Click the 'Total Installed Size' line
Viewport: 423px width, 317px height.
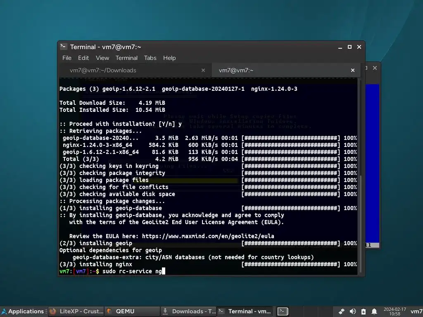pos(112,110)
